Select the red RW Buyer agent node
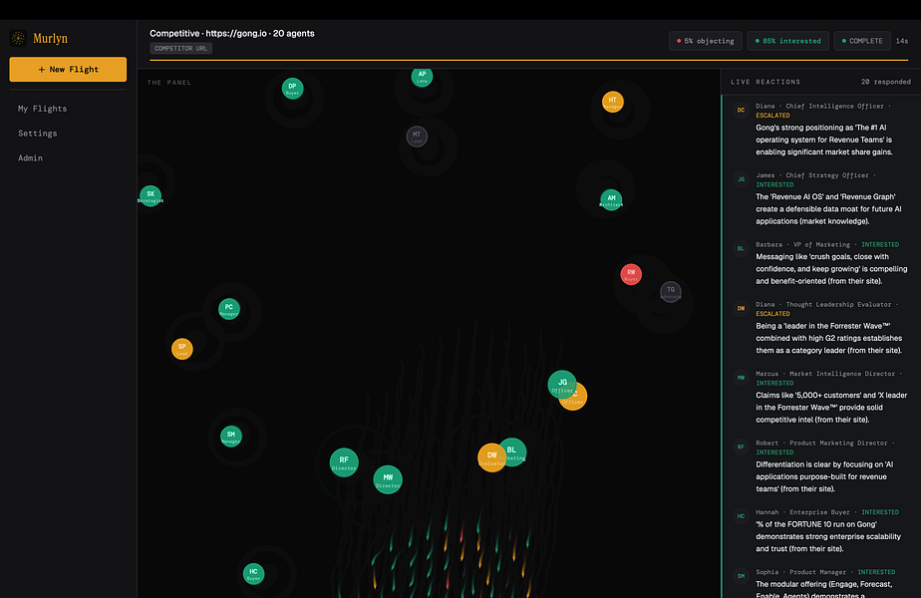The image size is (921, 598). click(631, 274)
